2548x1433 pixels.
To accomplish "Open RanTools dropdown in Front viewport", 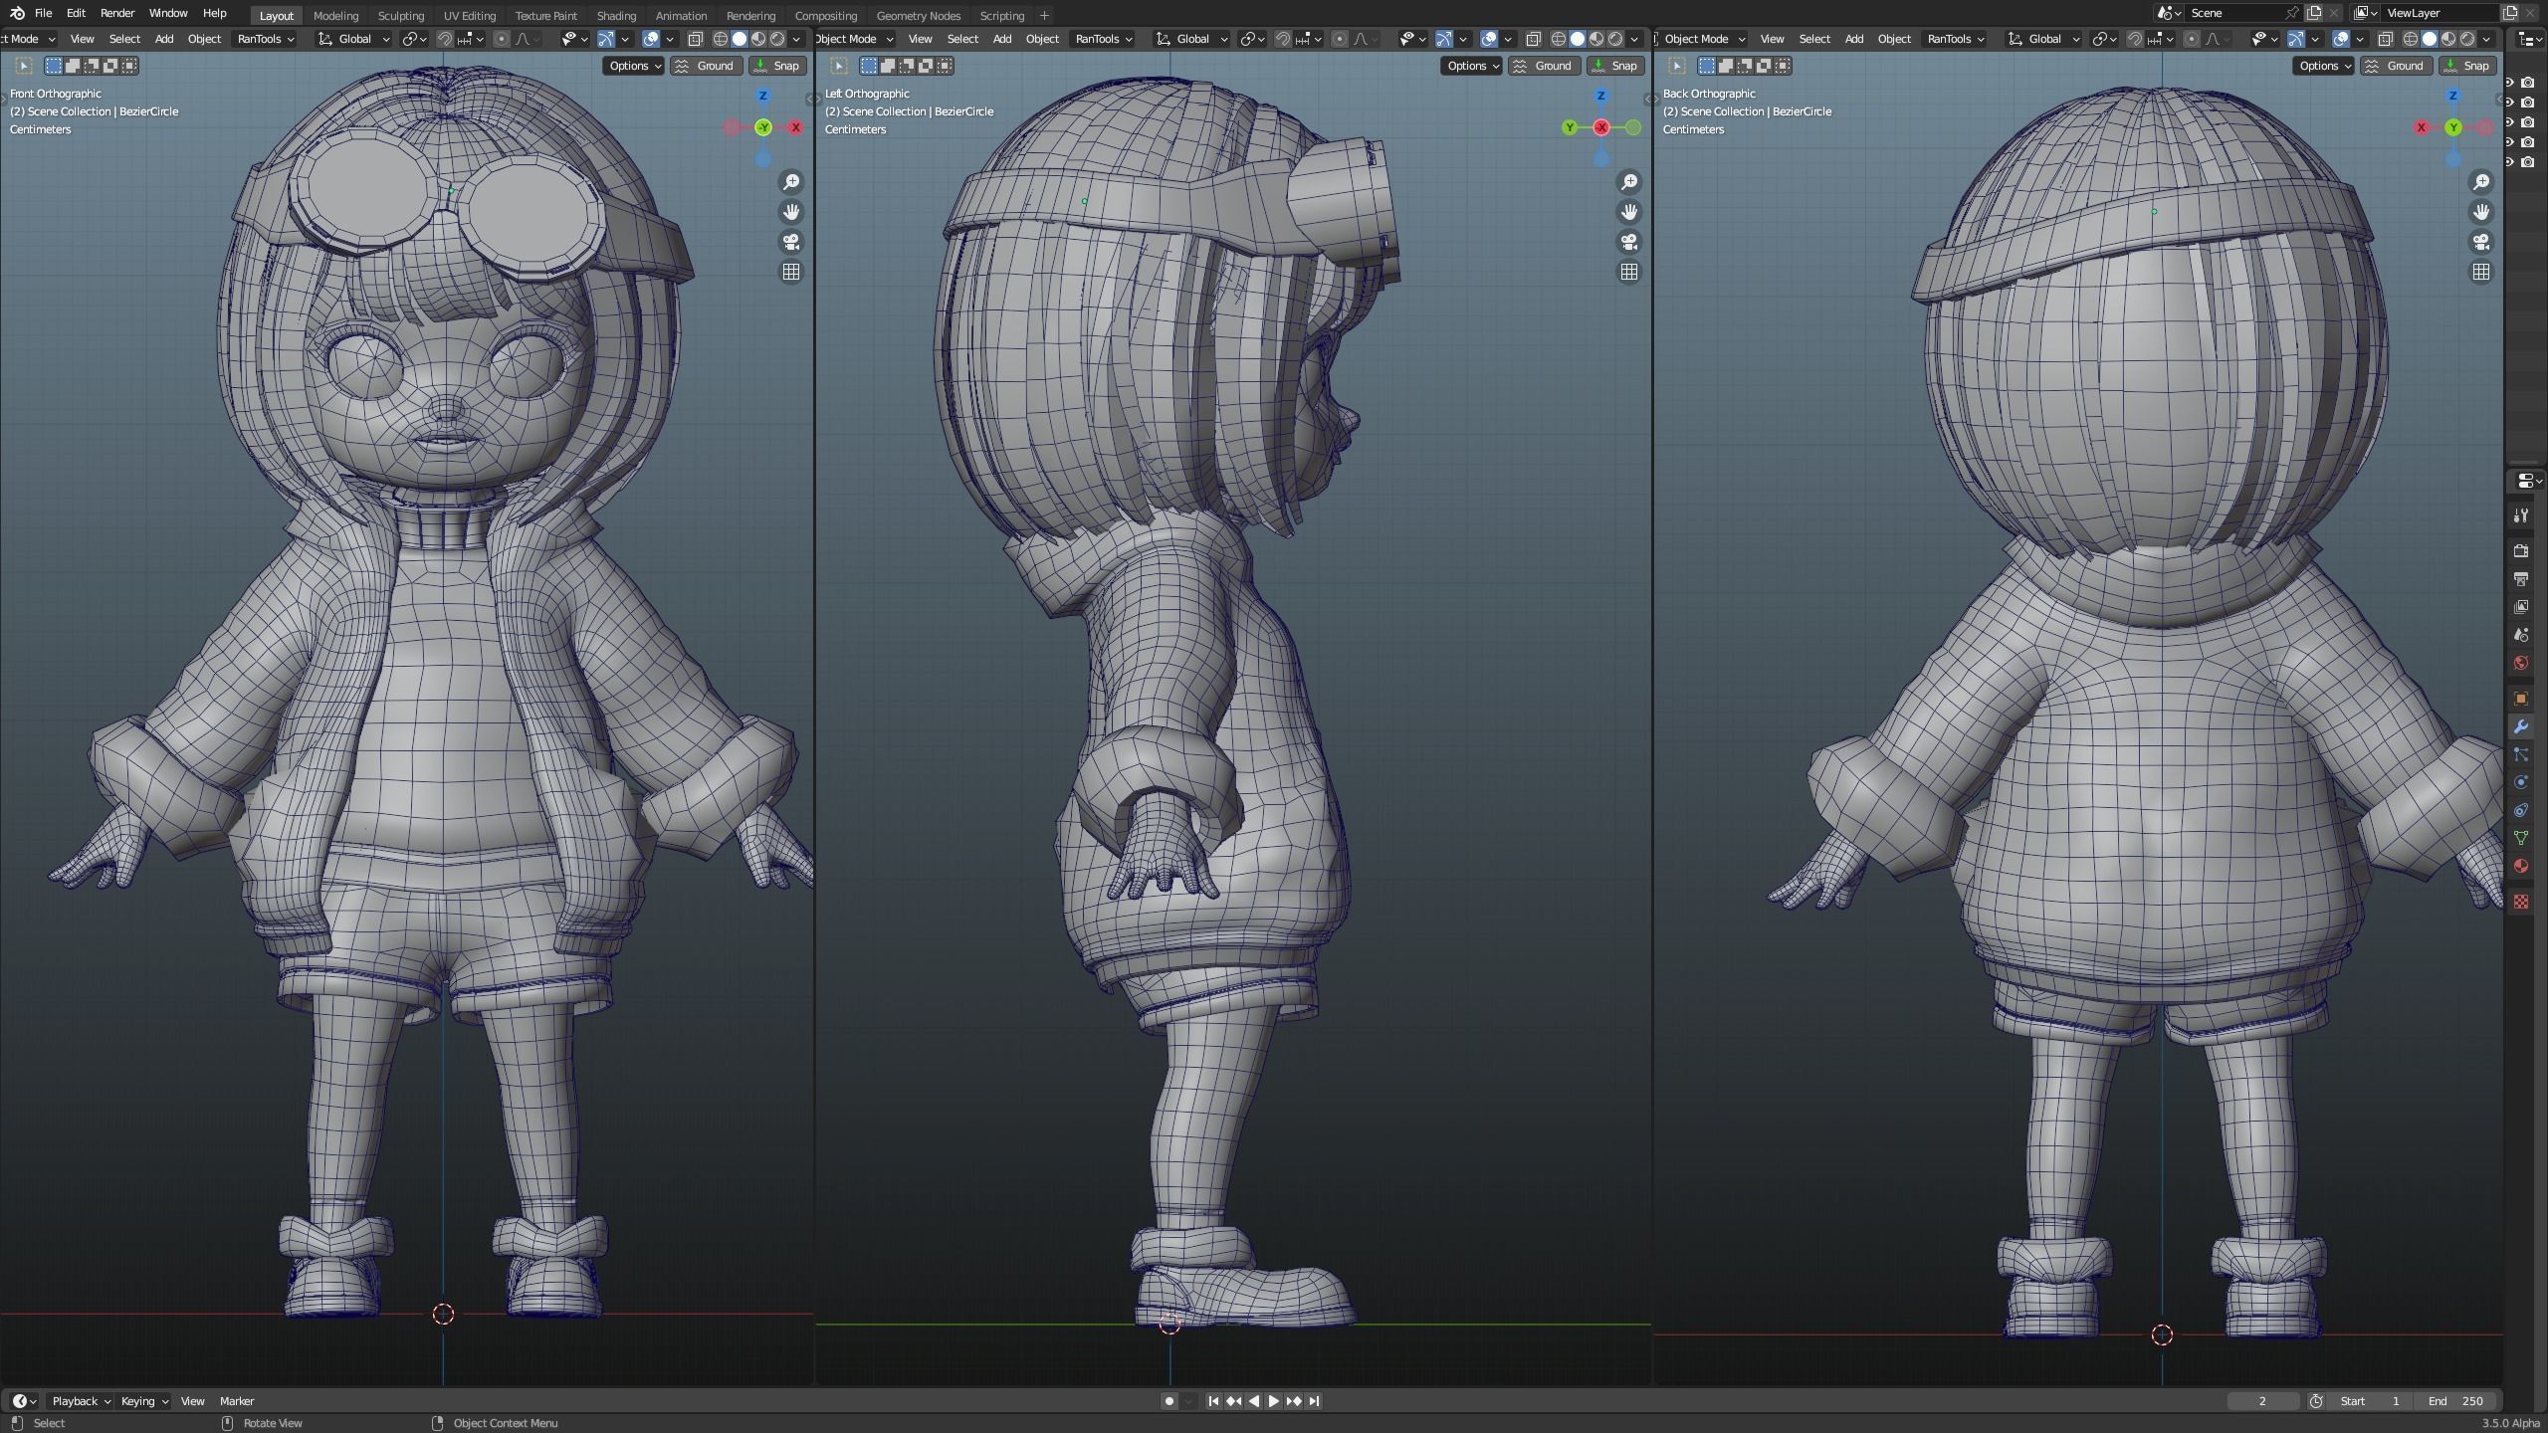I will [266, 39].
